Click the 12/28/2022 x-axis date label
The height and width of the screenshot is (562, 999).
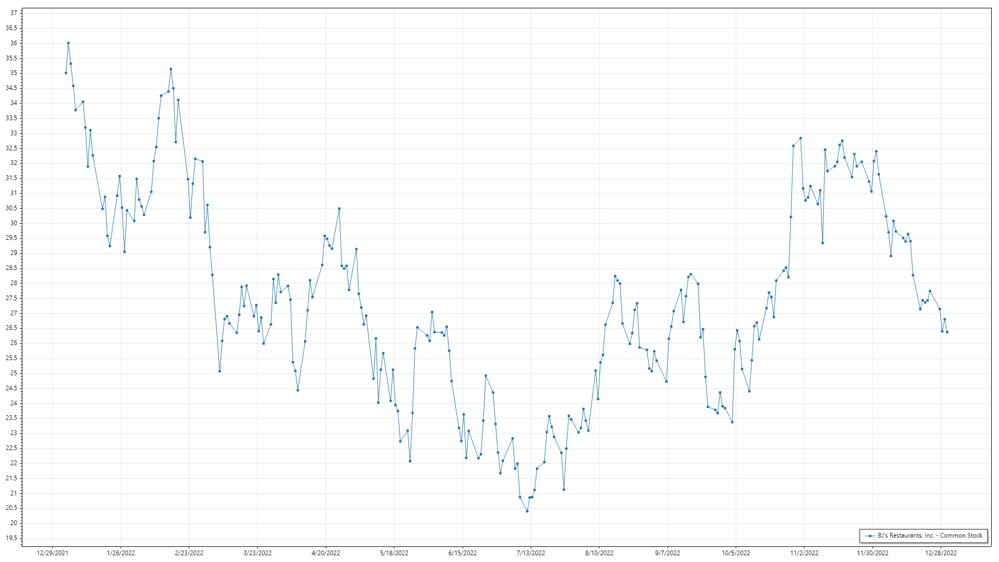941,553
